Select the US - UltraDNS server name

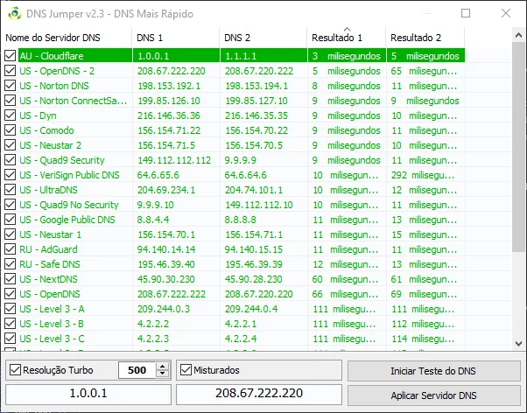48,190
